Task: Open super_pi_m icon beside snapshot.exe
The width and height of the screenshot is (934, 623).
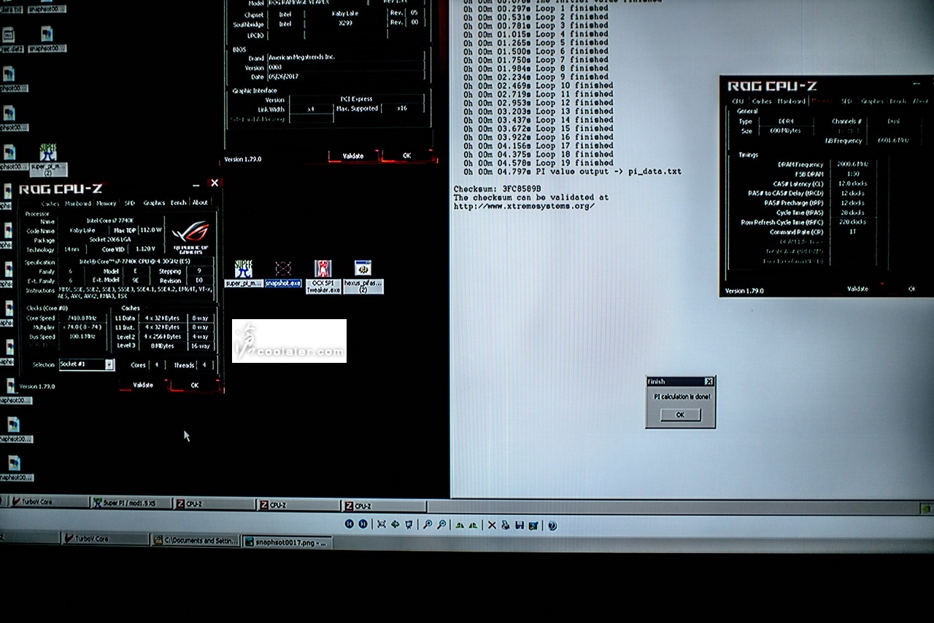Action: coord(243,274)
